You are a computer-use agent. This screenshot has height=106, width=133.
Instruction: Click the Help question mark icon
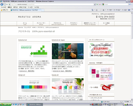(129, 10)
